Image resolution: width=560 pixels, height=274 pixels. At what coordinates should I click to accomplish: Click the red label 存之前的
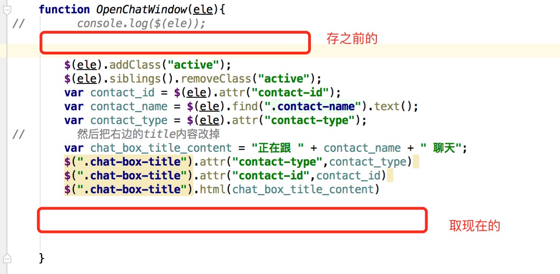tap(352, 39)
